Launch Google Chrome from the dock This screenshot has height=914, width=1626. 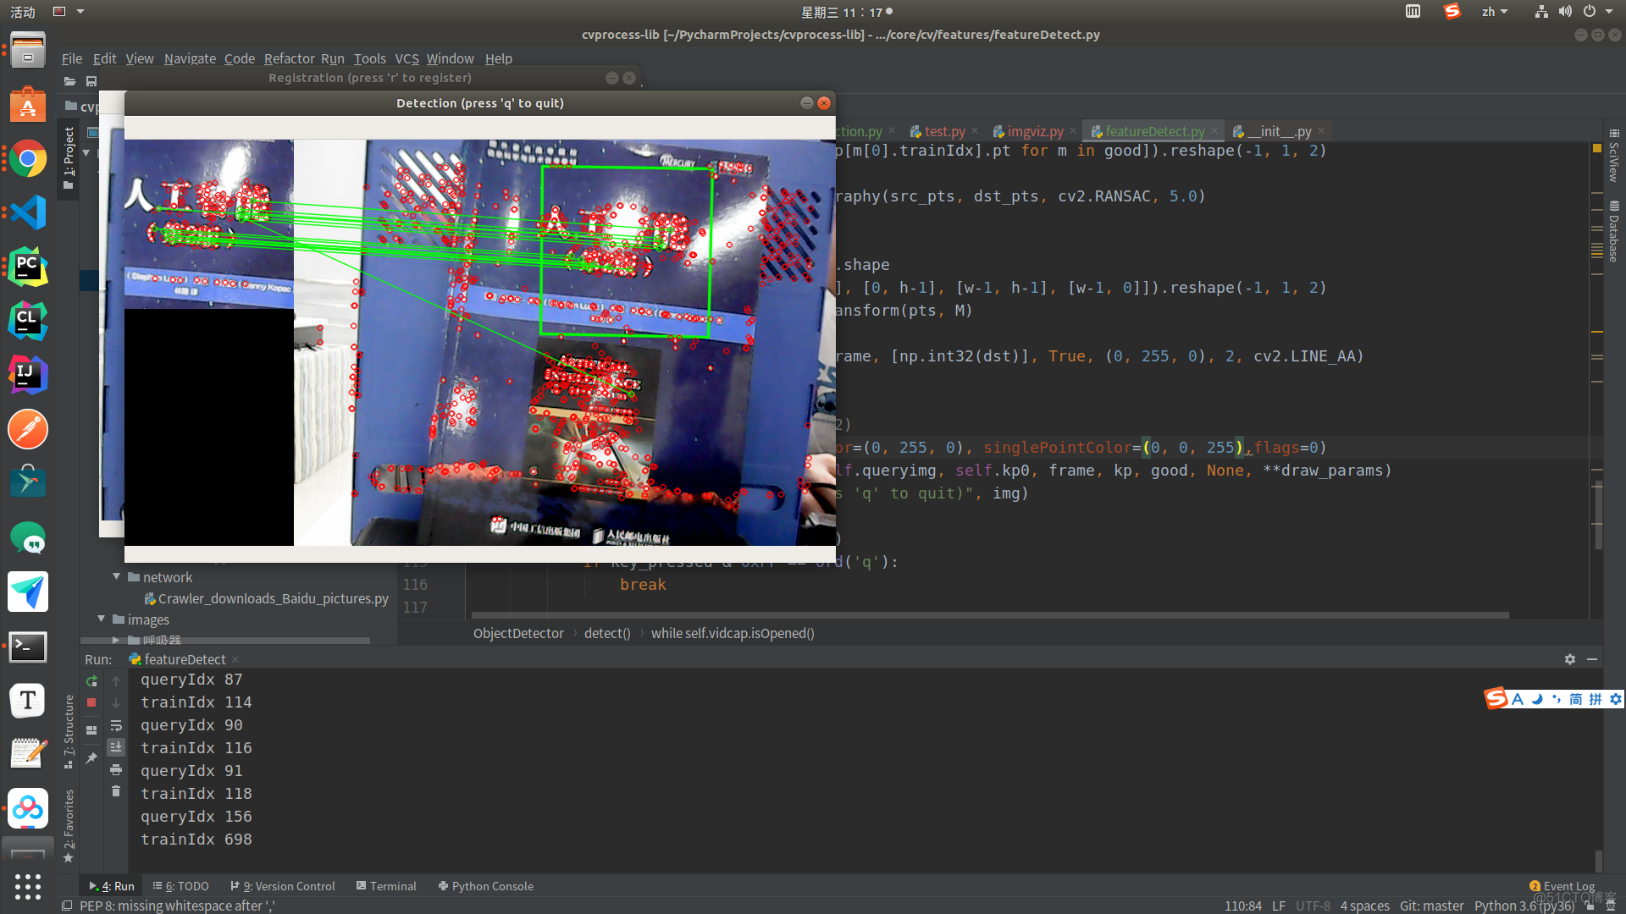pyautogui.click(x=28, y=158)
